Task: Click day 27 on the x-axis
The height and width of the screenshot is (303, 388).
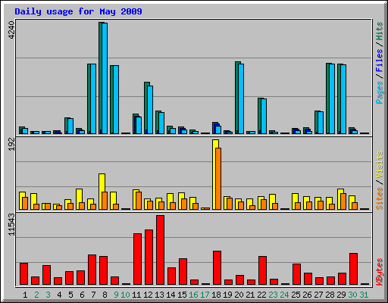Action: (318, 295)
